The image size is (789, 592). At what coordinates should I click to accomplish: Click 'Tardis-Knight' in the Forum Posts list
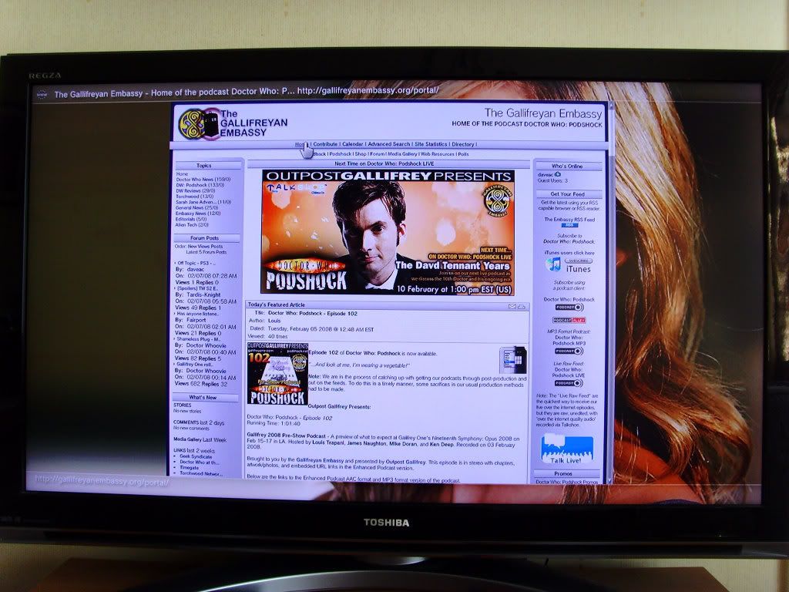[203, 295]
